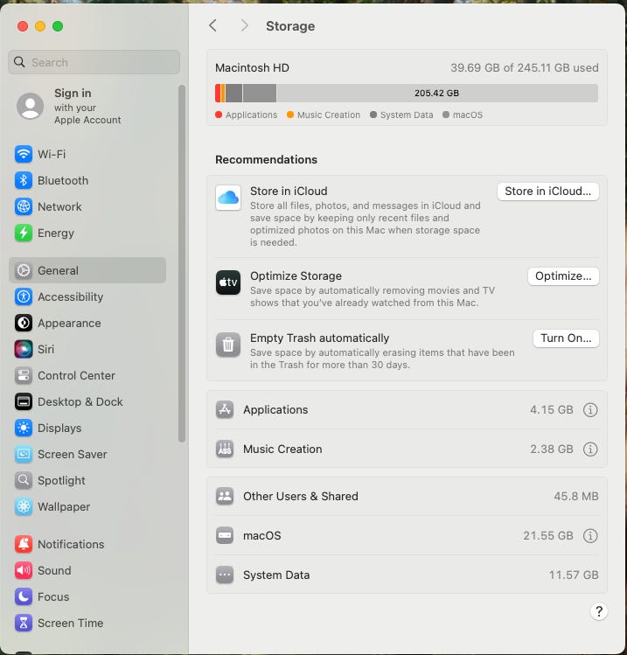Open Accessibility settings
The image size is (627, 655).
[87, 296]
